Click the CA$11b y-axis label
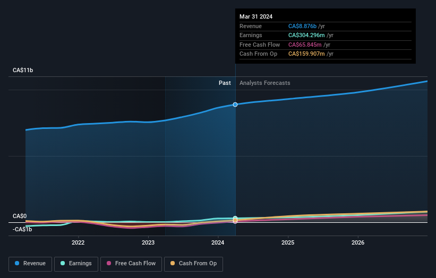This screenshot has height=278, width=436. tap(23, 70)
